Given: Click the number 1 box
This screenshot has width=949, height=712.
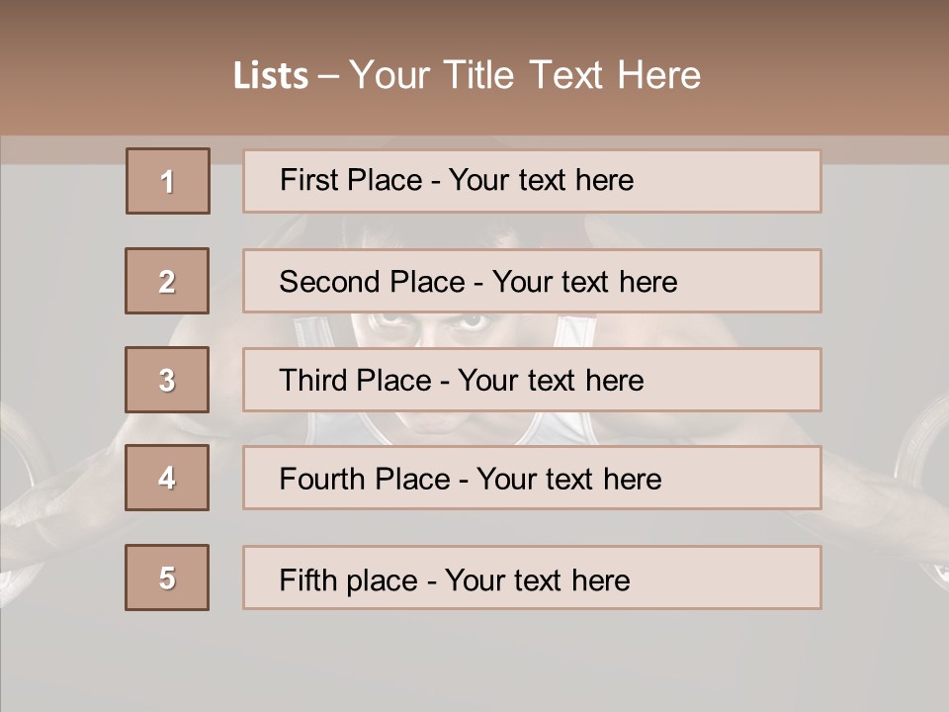Looking at the screenshot, I should click(168, 181).
